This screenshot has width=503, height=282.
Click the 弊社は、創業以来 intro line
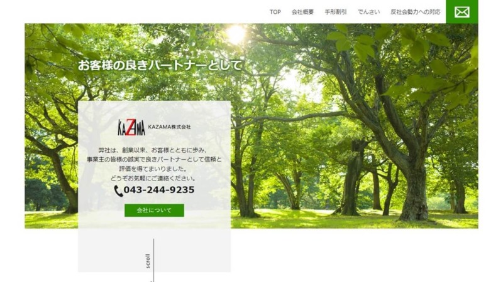click(x=154, y=150)
